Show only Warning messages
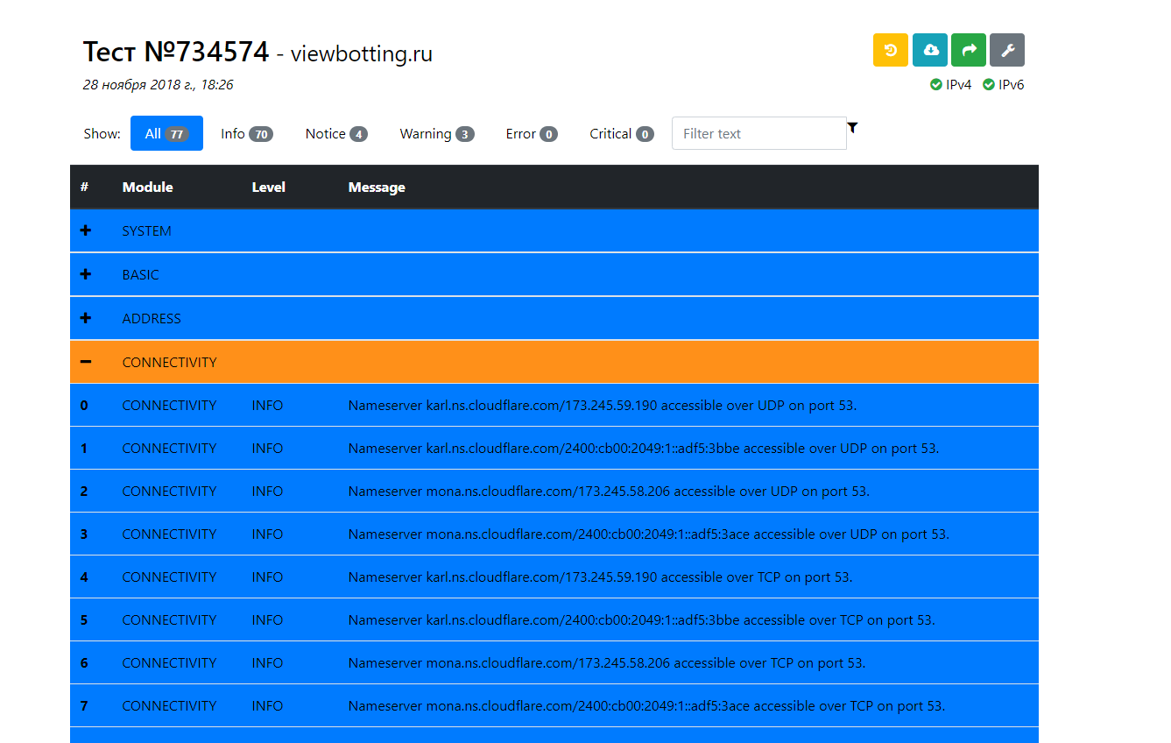This screenshot has width=1171, height=743. [436, 133]
